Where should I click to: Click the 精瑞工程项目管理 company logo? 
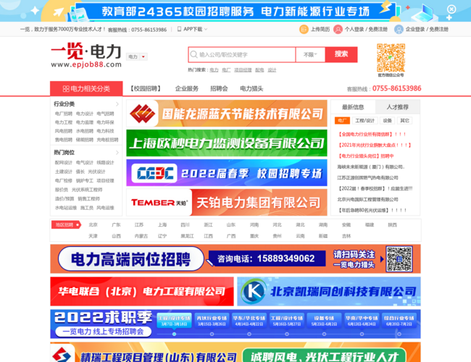62,353
